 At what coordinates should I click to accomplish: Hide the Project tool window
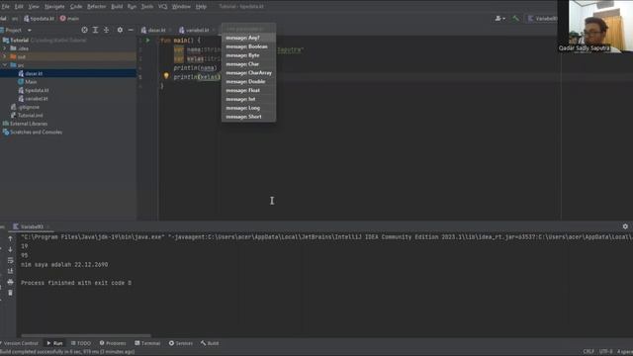click(x=131, y=30)
